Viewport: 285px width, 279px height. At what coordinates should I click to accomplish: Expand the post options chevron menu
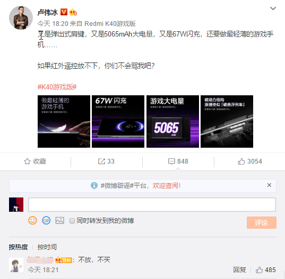click(x=273, y=8)
